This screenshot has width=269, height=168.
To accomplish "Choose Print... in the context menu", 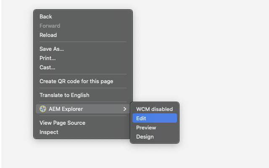I will tap(83, 58).
